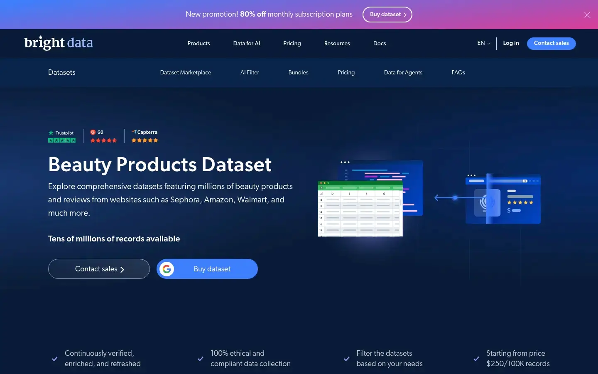Image resolution: width=598 pixels, height=374 pixels.
Task: Click the blue Buy dataset hero button
Action: click(x=207, y=269)
